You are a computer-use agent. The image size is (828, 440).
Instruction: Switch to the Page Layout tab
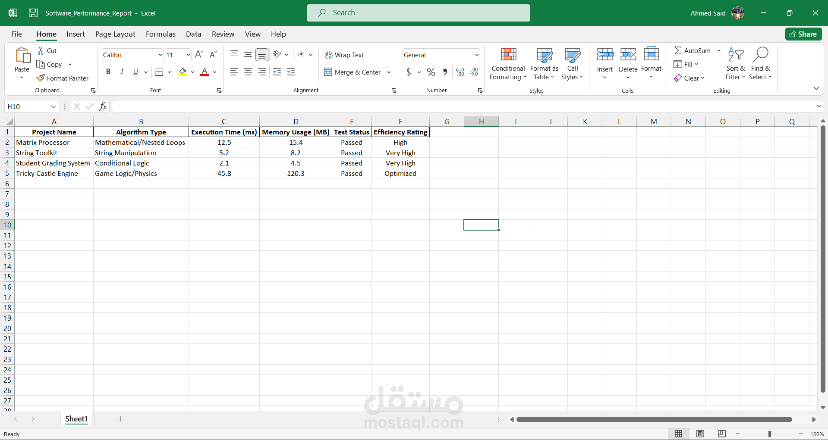click(115, 34)
